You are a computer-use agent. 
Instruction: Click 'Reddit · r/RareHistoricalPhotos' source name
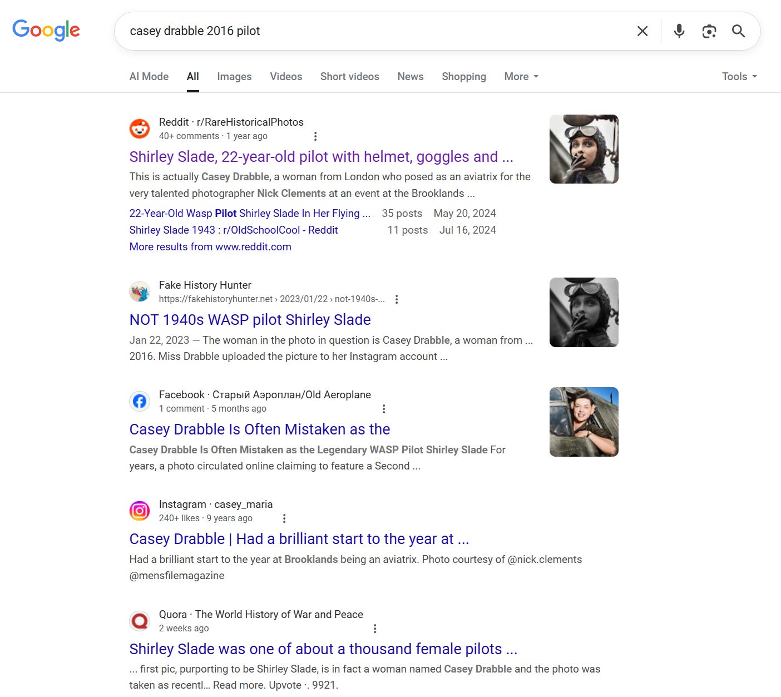tap(231, 122)
